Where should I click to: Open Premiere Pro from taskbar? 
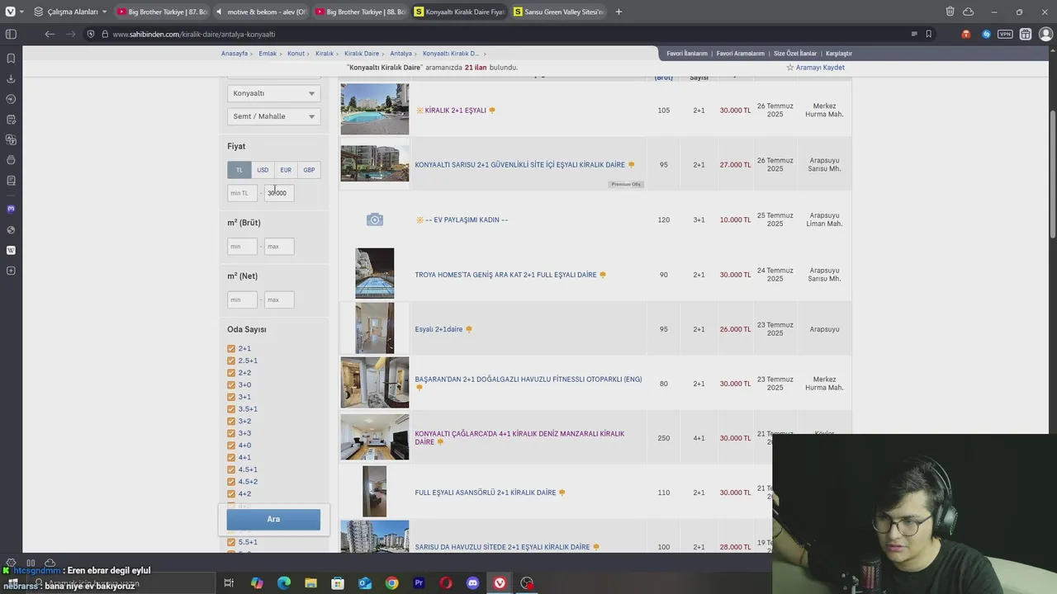tap(419, 583)
